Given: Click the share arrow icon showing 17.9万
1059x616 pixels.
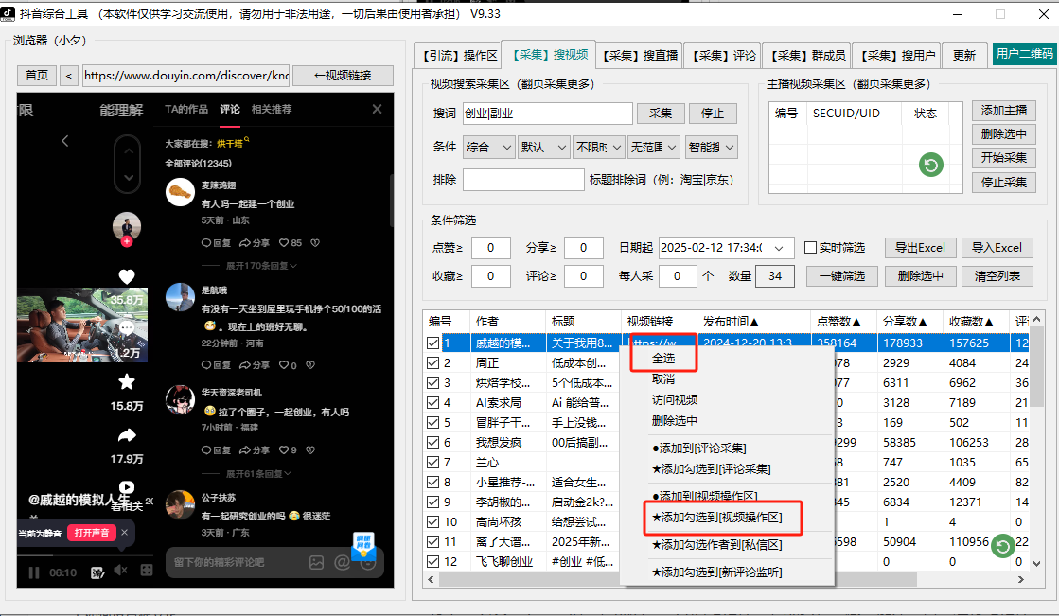Looking at the screenshot, I should (x=126, y=435).
